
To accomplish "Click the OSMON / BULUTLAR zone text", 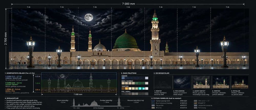I will [13, 78].
